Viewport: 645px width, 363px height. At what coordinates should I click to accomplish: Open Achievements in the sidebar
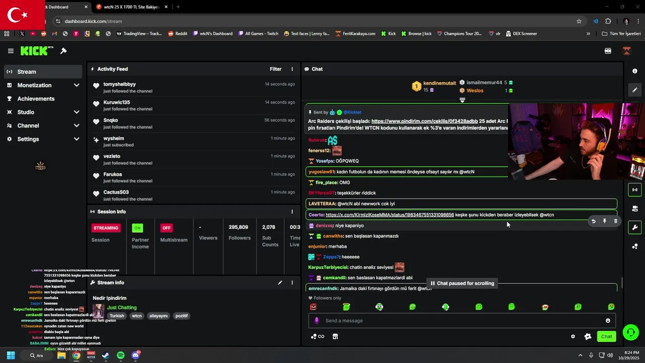(43, 99)
